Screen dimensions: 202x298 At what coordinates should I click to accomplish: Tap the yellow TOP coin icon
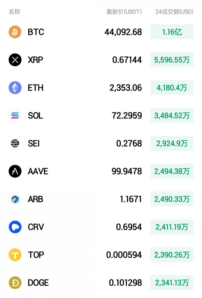point(15,255)
